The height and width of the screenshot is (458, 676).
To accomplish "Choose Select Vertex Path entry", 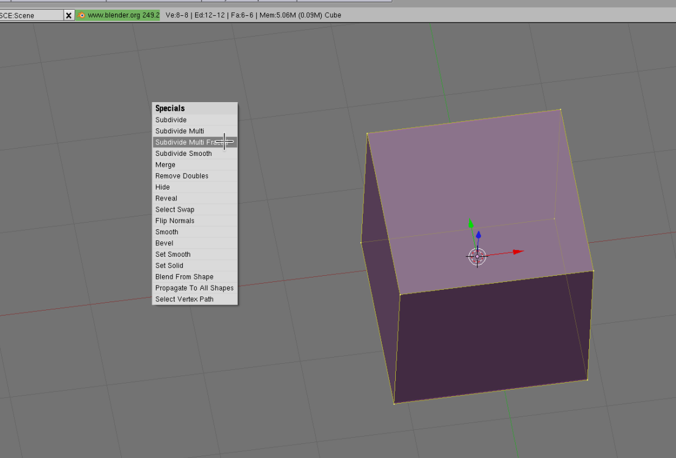I will click(195, 299).
